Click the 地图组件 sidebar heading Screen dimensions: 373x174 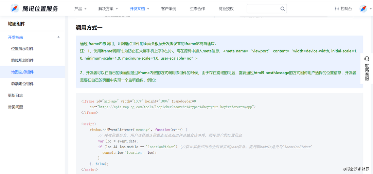[x=16, y=23]
